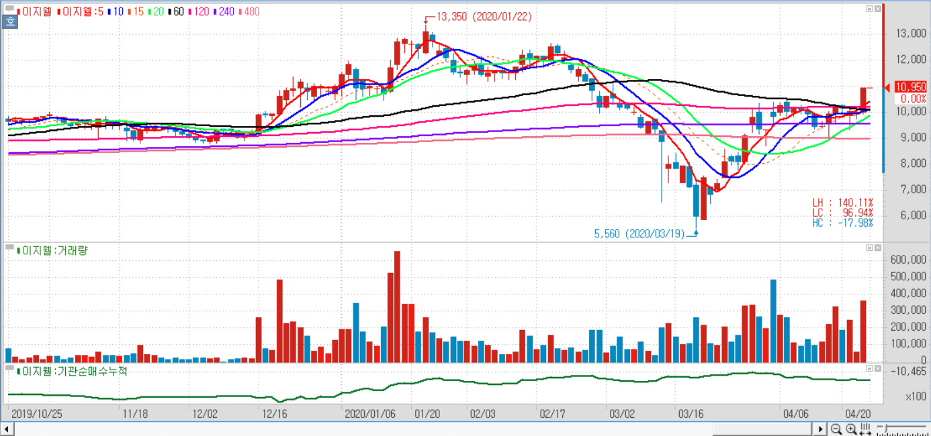
Task: Zoom out the chart with minus magnifier
Action: point(836,429)
